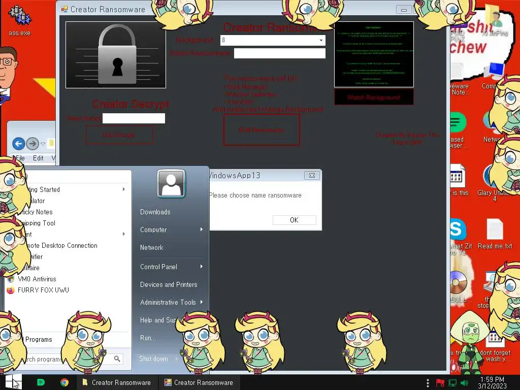Switch to Creator Ransomware app taskbar item
Screen dimensions: 520x390
point(199,382)
